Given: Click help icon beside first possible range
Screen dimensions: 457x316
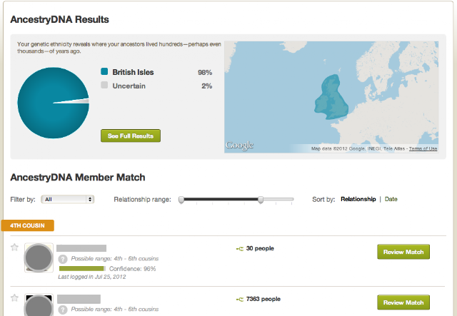Looking at the screenshot, I should tap(63, 258).
